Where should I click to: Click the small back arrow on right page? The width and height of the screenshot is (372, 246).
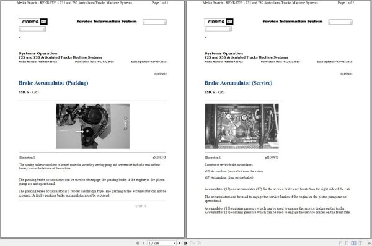click(205, 37)
